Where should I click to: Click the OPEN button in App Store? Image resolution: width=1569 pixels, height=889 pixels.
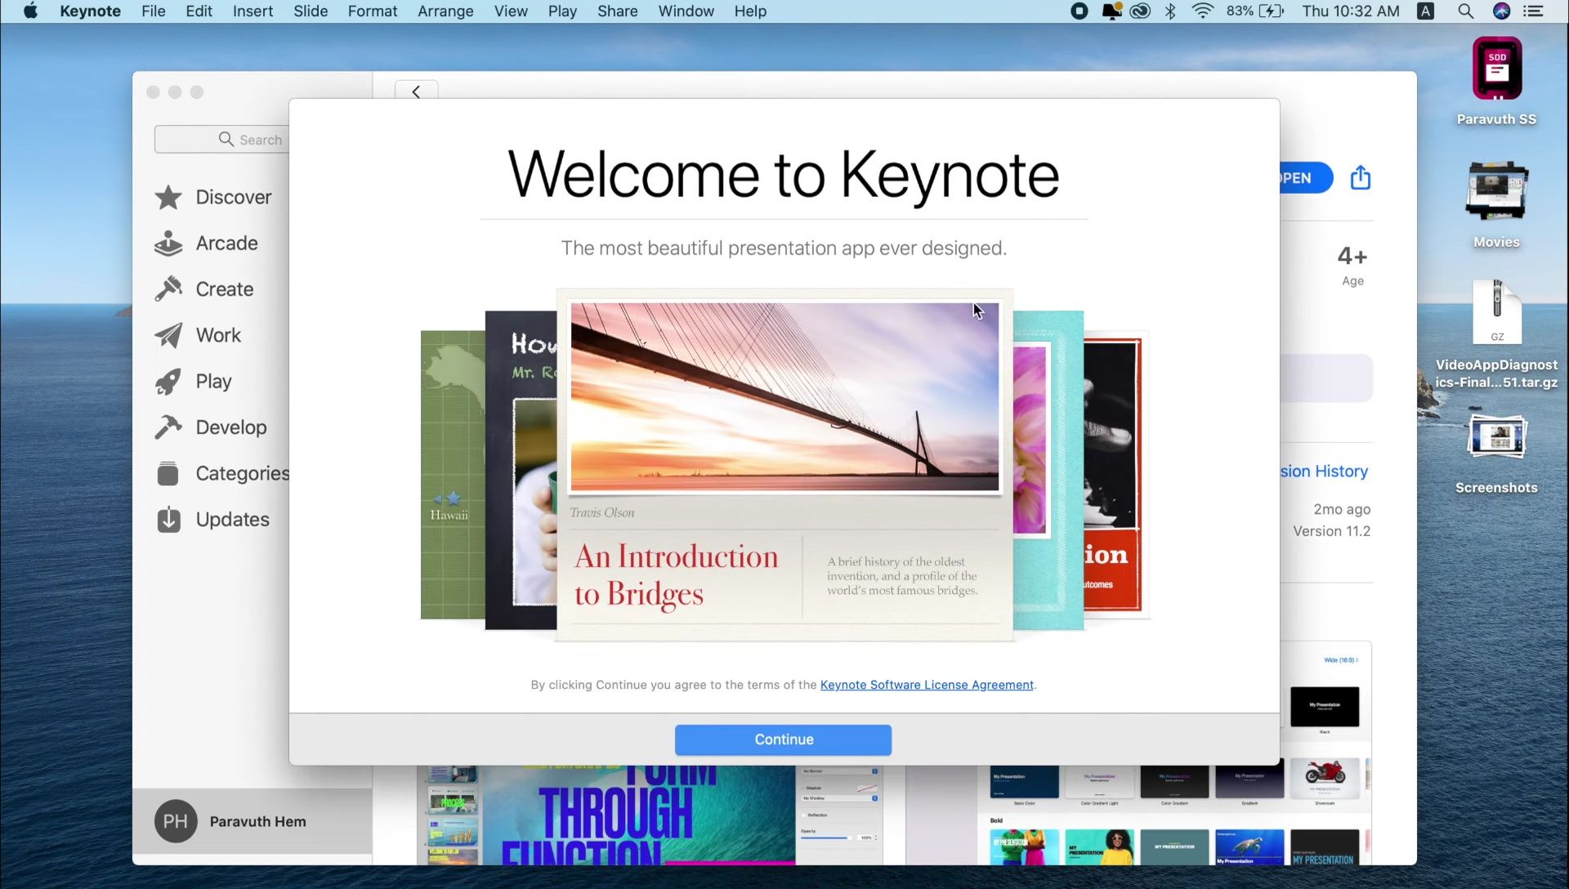click(x=1307, y=178)
